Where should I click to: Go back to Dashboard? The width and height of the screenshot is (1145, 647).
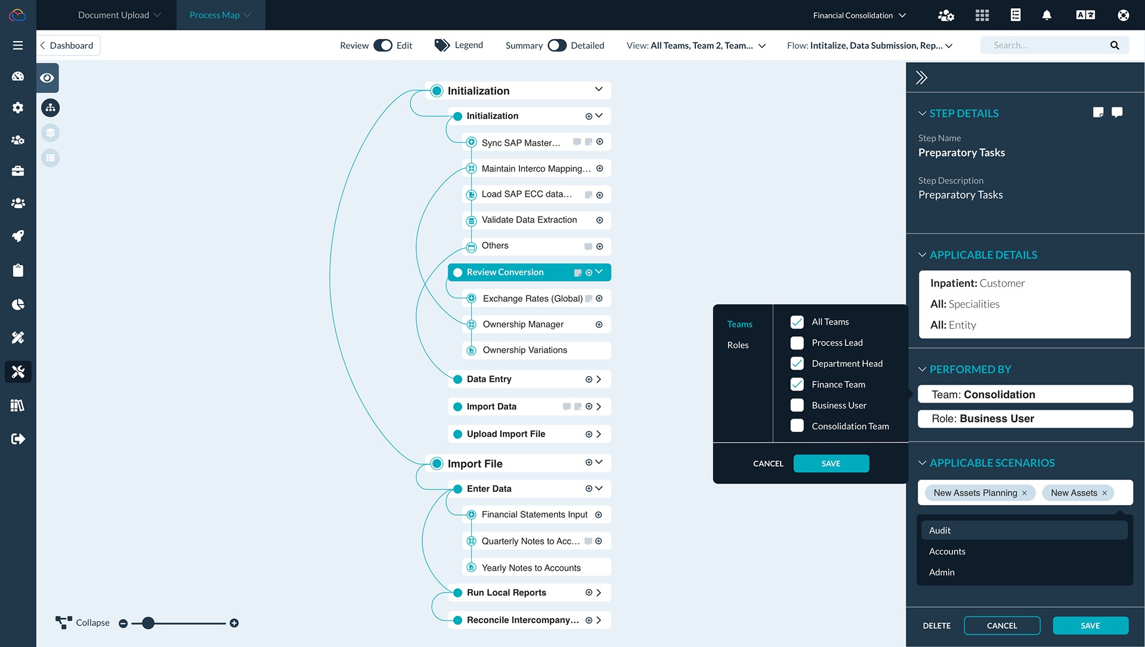point(67,45)
